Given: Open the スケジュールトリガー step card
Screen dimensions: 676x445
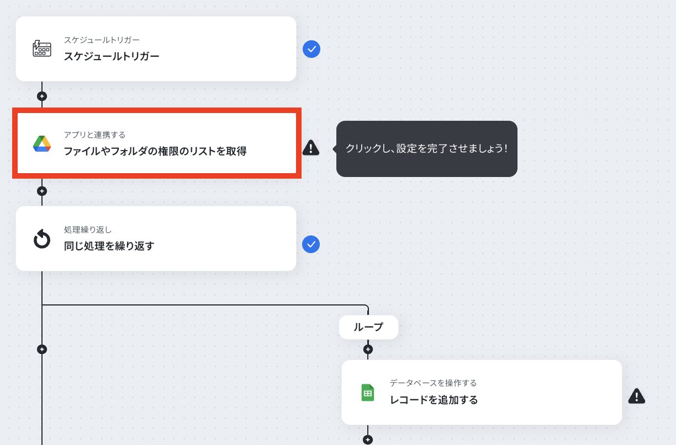Looking at the screenshot, I should [x=156, y=49].
